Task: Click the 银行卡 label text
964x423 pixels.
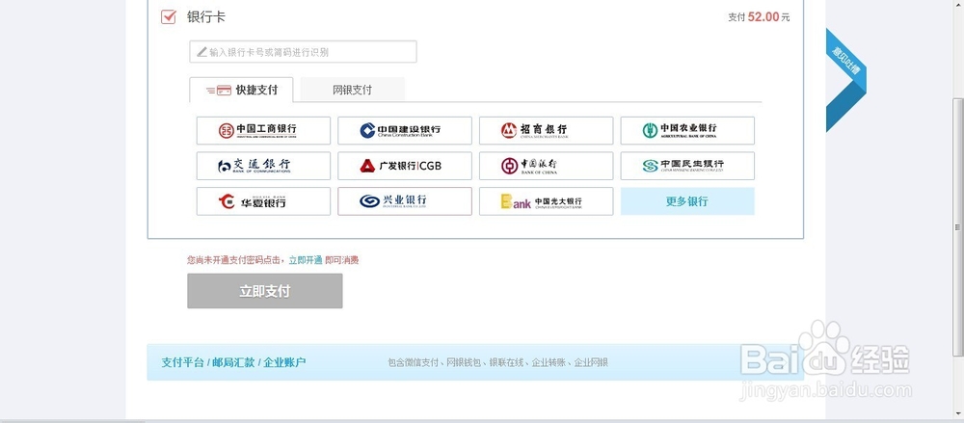Action: tap(206, 17)
